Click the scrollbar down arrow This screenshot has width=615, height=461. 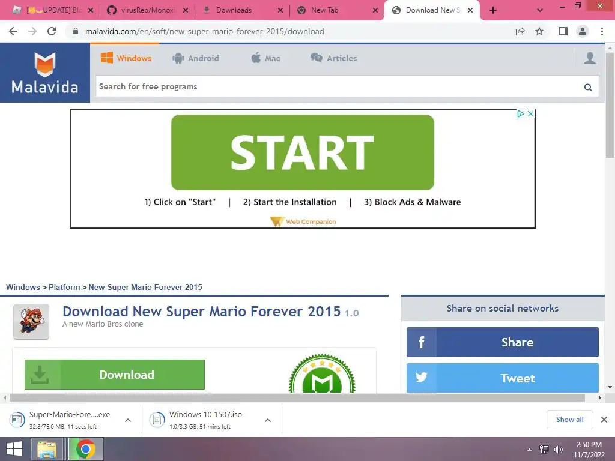pos(610,387)
